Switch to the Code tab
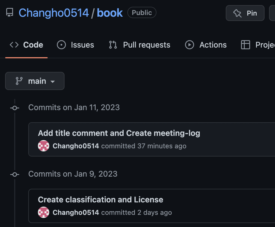Screen dimensions: 275x227 [26, 45]
